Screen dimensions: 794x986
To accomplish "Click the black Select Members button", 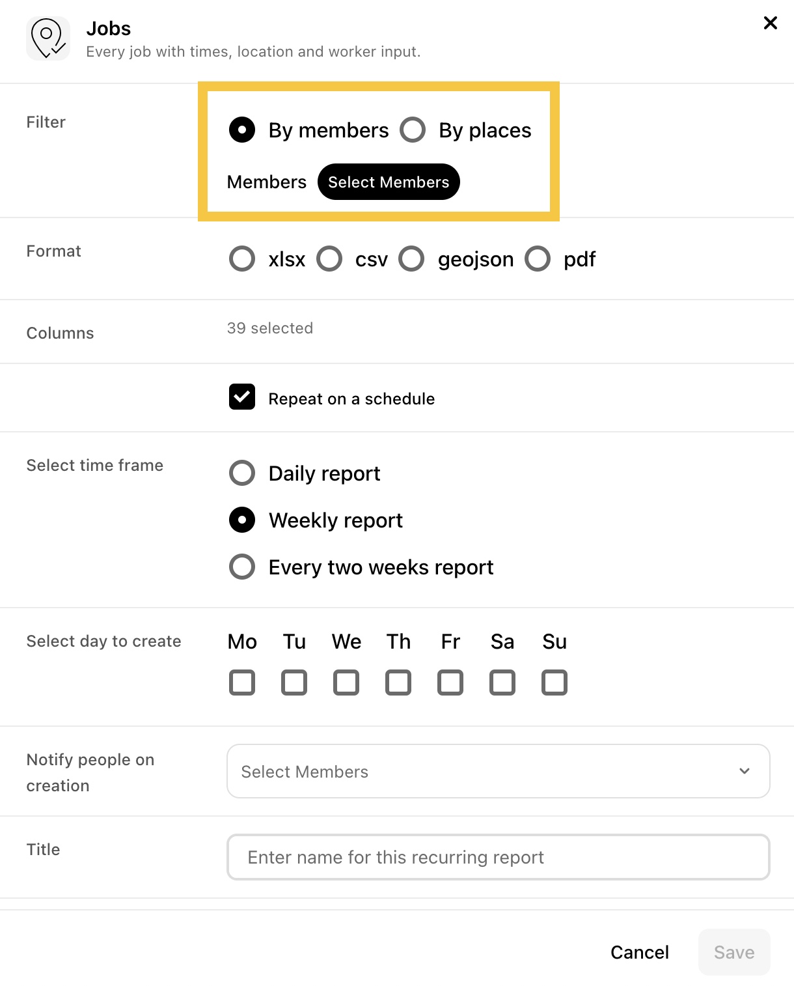I will [389, 182].
